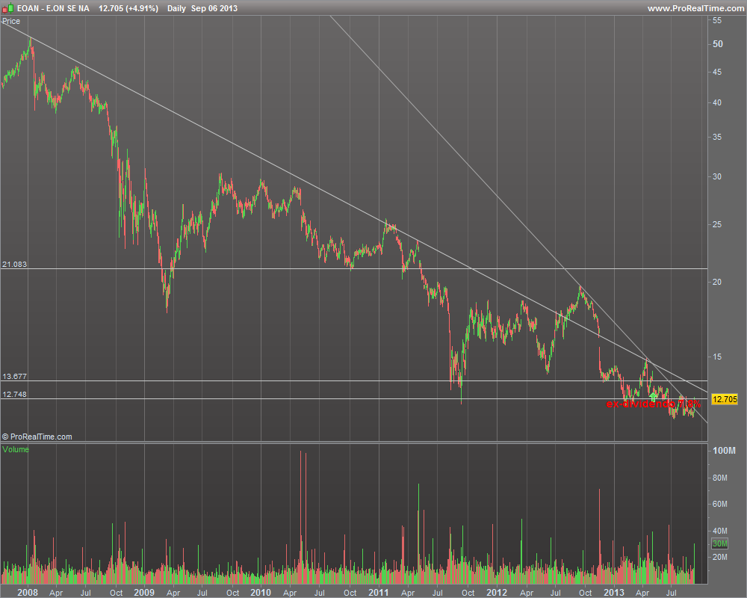747x598 pixels.
Task: Select the EOAN - E.ON SE NA title
Action: click(x=53, y=8)
